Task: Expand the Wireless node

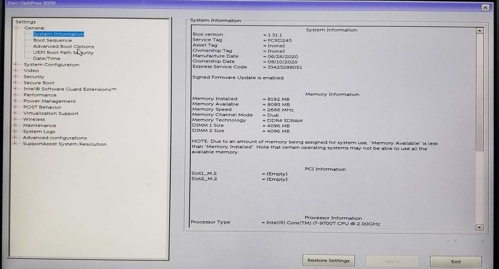Action: [15, 120]
